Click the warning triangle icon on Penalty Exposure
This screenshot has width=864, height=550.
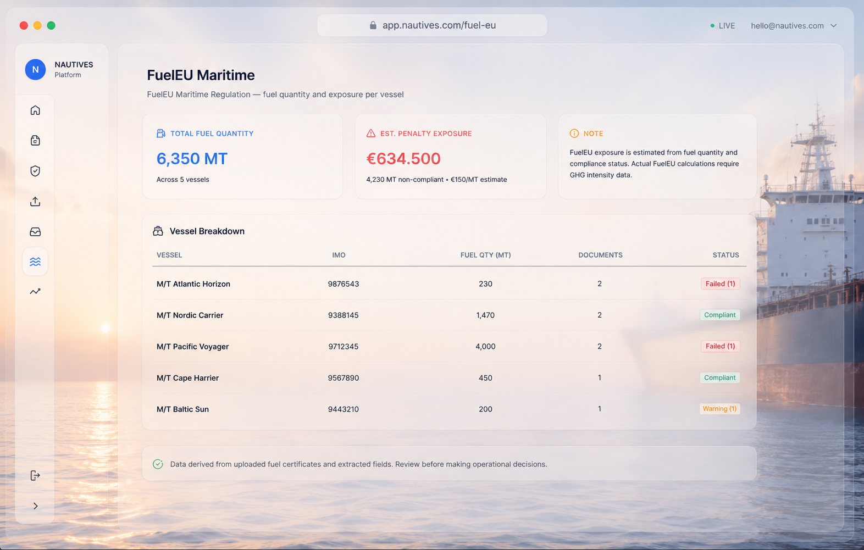pos(371,134)
